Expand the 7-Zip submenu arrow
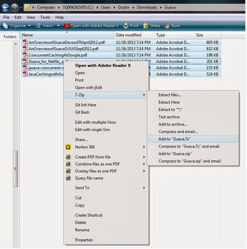This screenshot has width=247, height=249. click(144, 95)
